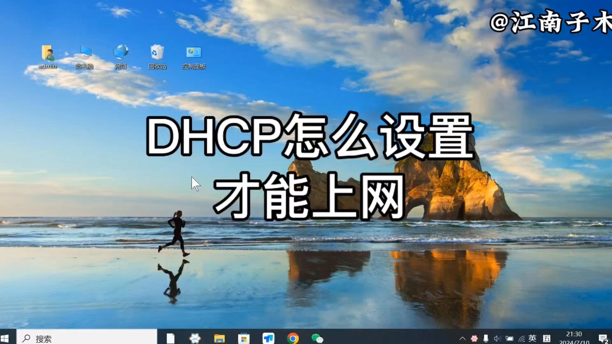Open Microsoft Store from the taskbar
This screenshot has height=344, width=612.
point(244,338)
